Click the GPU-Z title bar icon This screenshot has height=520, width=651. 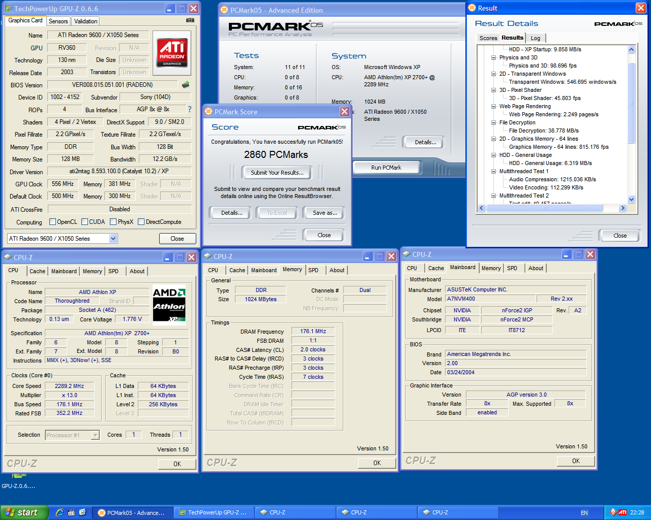point(9,9)
